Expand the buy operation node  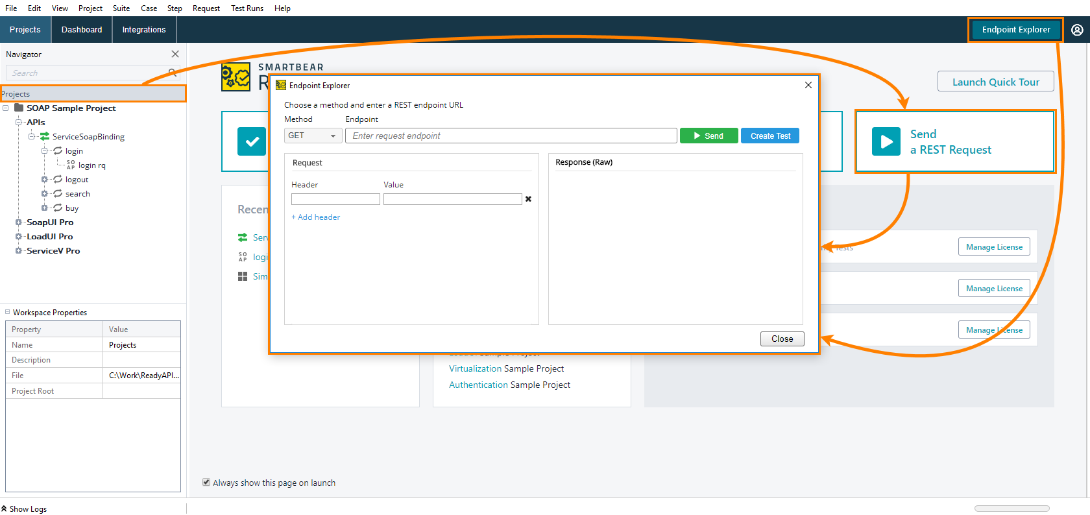[45, 208]
